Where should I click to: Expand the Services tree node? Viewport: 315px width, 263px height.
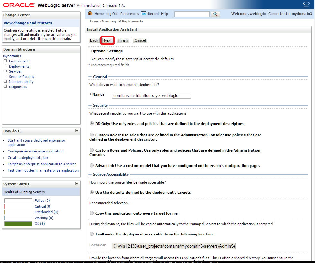5,71
